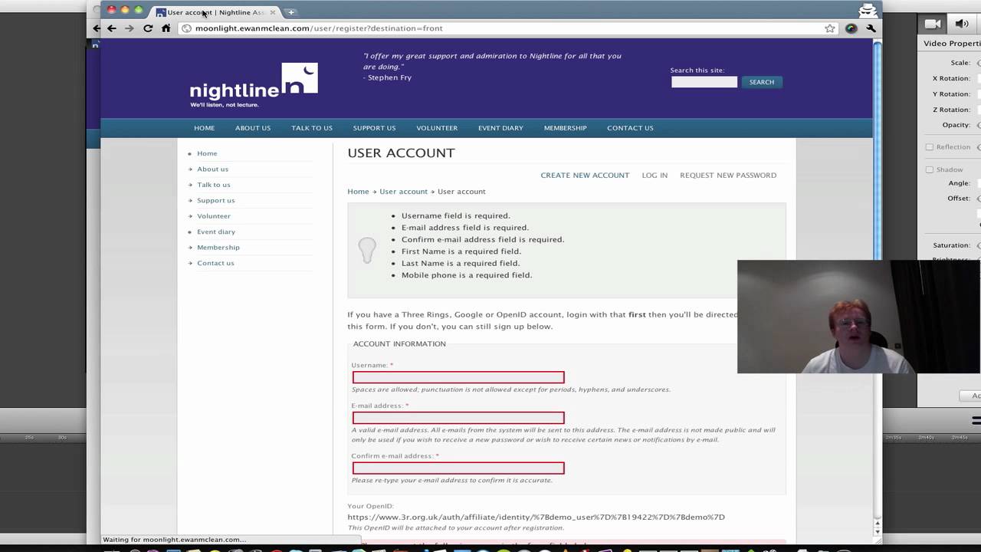Open the Talk to us sidebar link
This screenshot has height=552, width=981.
[x=213, y=185]
